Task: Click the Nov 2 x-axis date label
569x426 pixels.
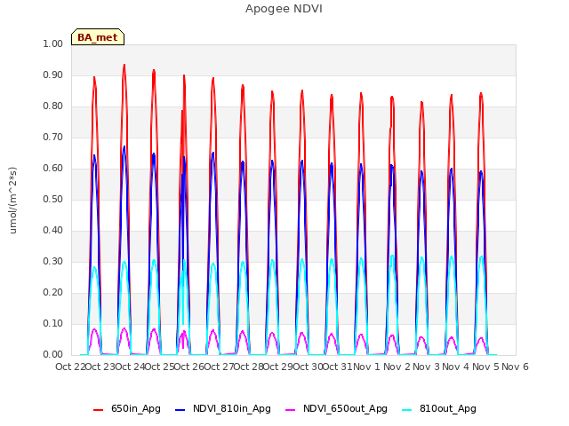Action: 397,367
